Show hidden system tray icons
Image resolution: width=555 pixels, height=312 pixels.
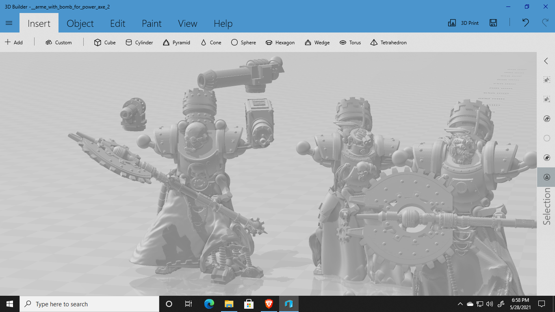tap(460, 304)
